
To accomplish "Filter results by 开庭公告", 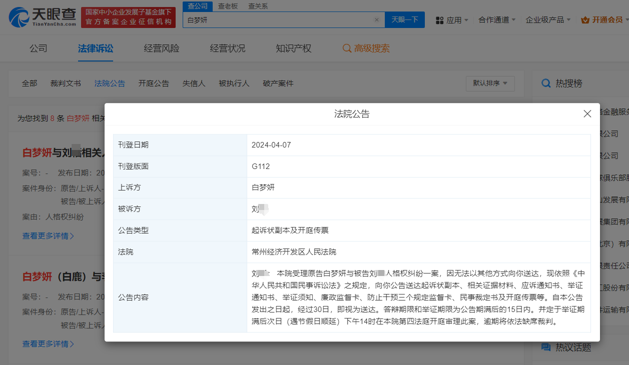I will tap(154, 83).
